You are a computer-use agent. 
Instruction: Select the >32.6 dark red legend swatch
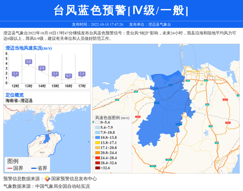[98, 167]
